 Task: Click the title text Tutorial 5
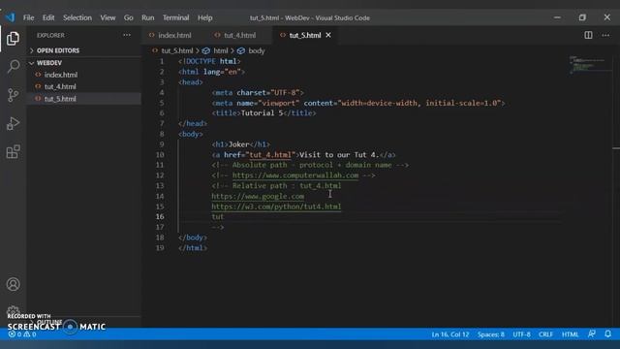(262, 113)
